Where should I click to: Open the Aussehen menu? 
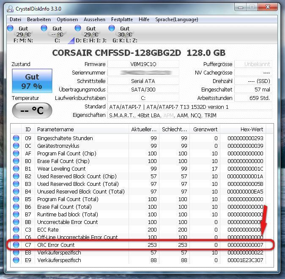coord(94,19)
